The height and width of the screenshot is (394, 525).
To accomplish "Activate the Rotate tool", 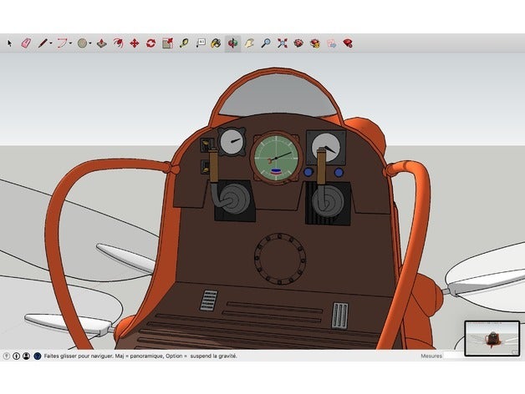I will [150, 43].
